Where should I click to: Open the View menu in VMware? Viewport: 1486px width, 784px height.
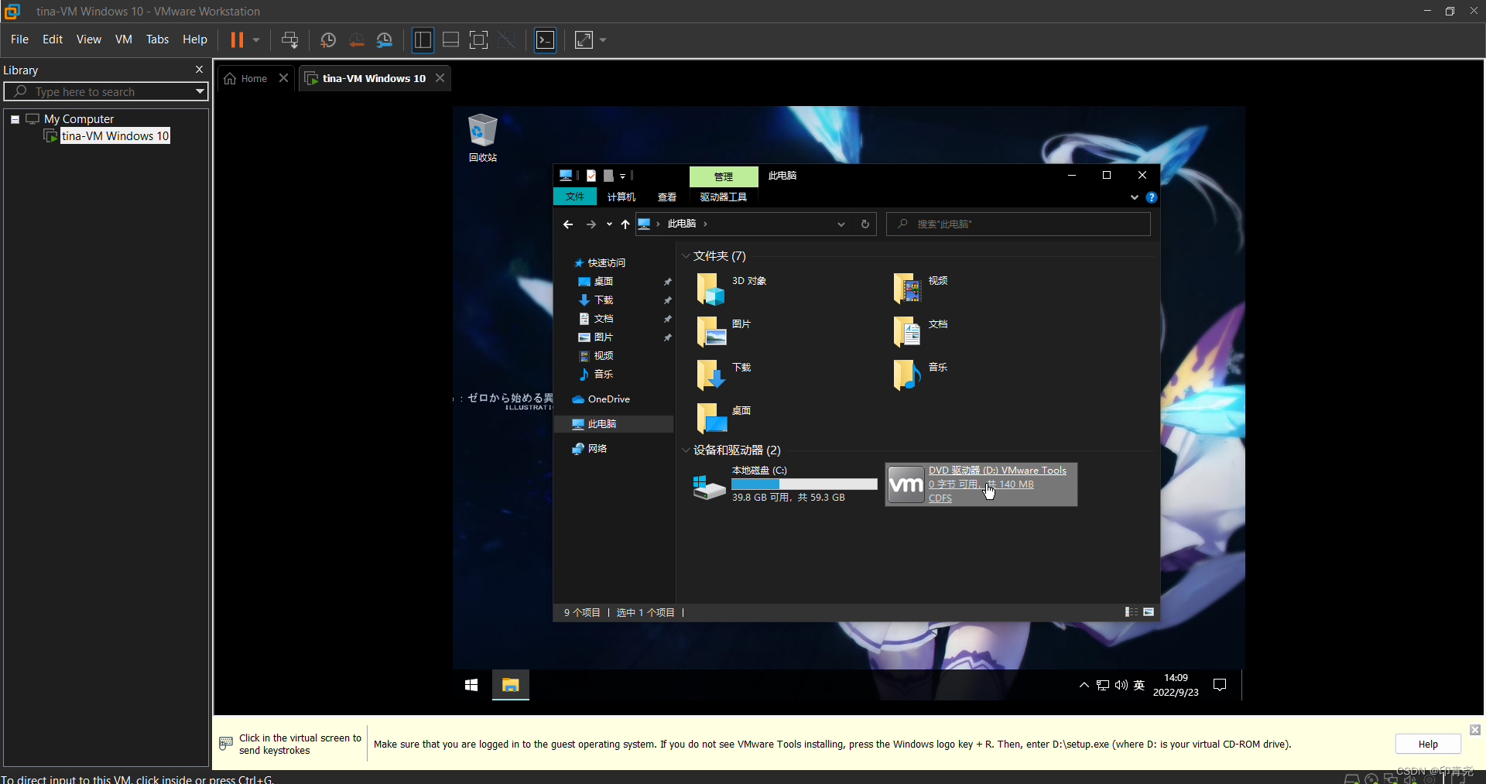click(x=89, y=39)
